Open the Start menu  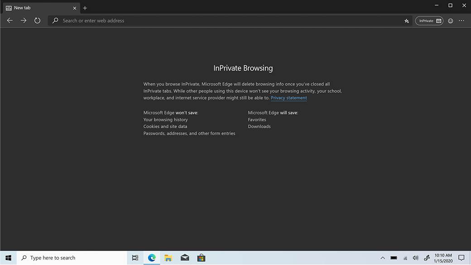(9, 257)
